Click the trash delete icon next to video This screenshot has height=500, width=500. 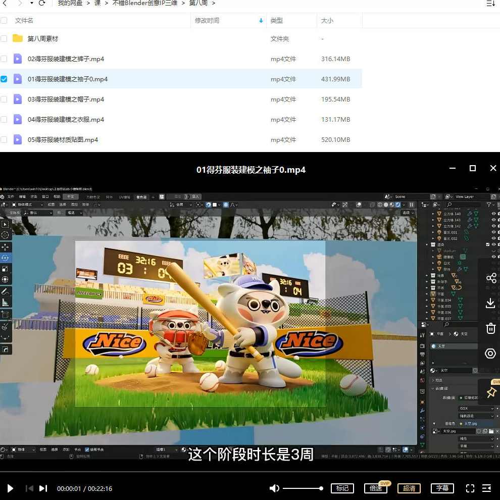(x=490, y=328)
